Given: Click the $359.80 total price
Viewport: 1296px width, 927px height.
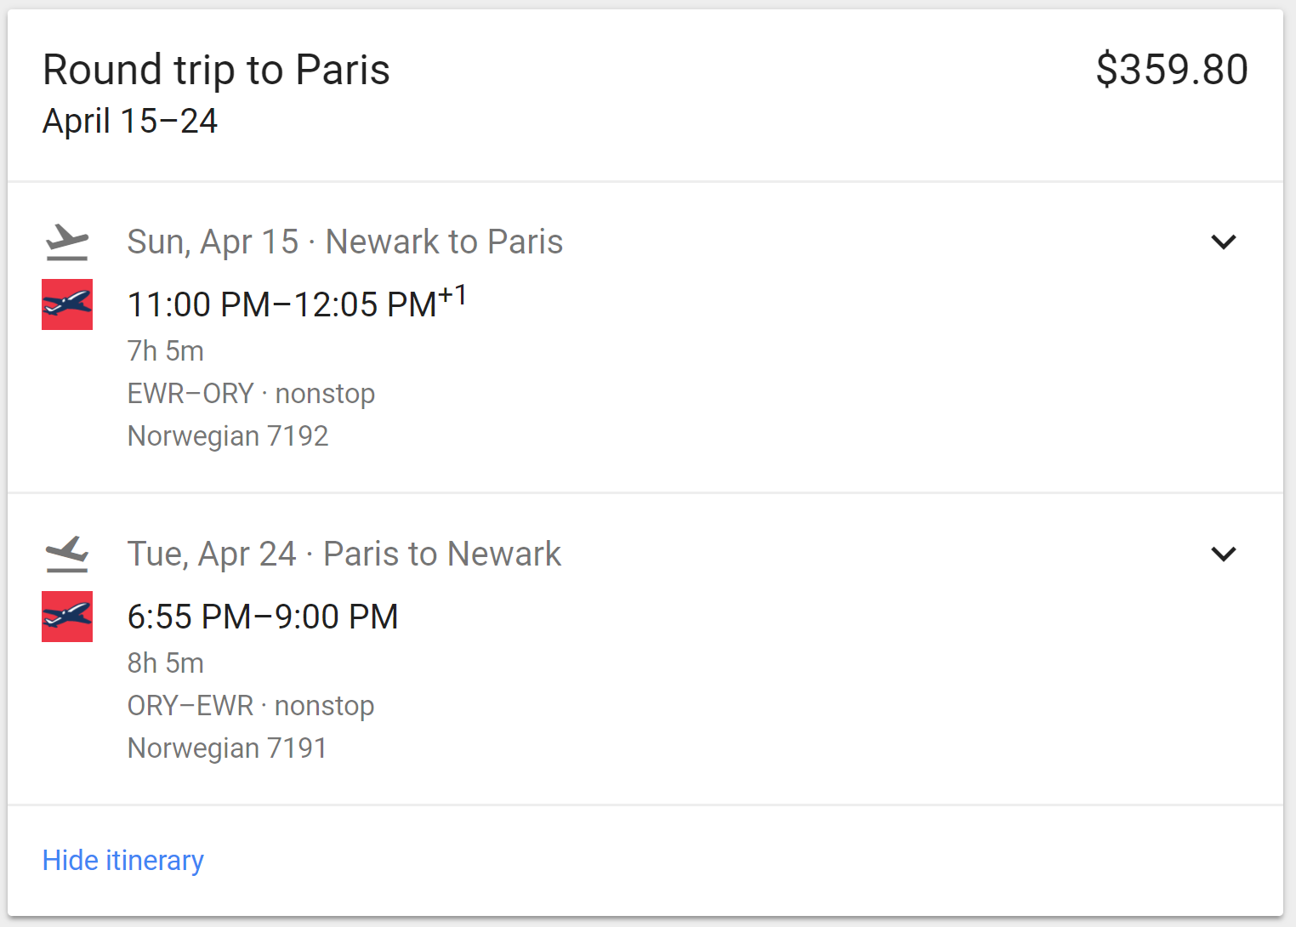Looking at the screenshot, I should click(x=1171, y=70).
